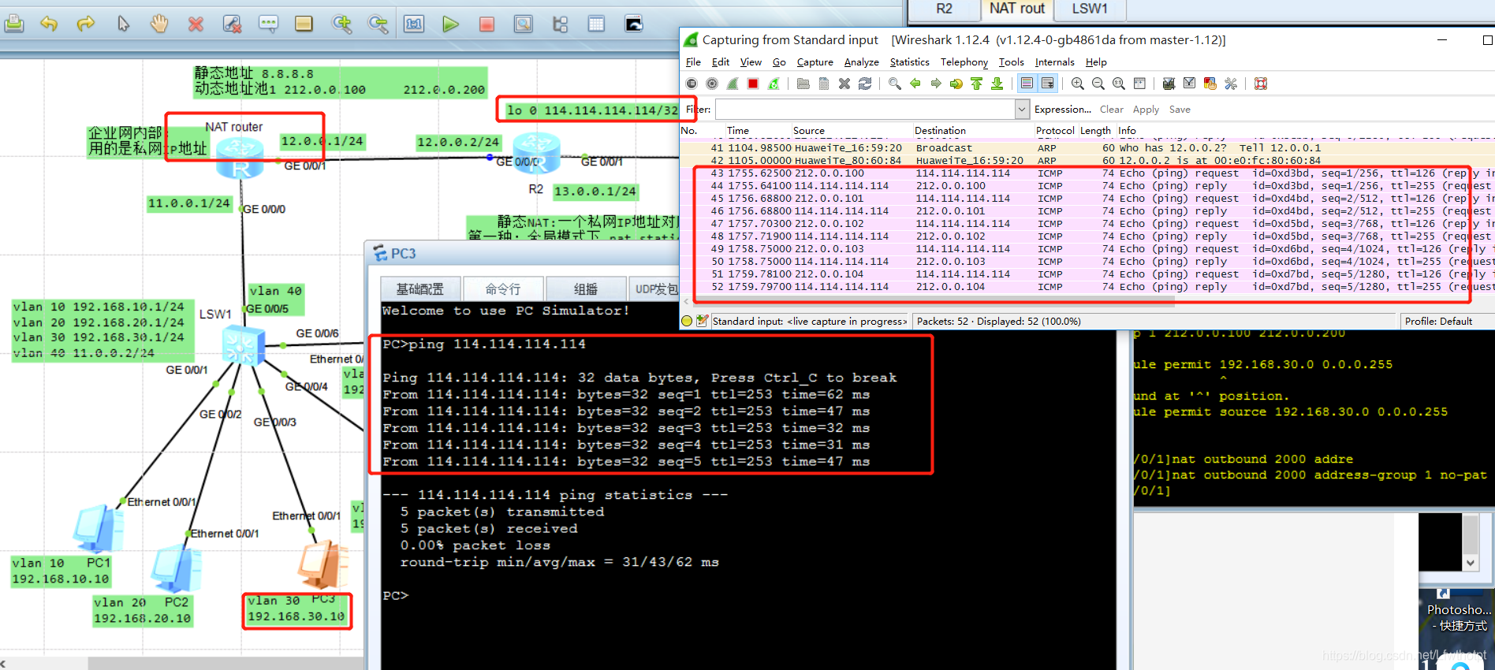Screen dimensions: 1495x670
Task: Restart the running Wireshark capture
Action: tap(774, 84)
